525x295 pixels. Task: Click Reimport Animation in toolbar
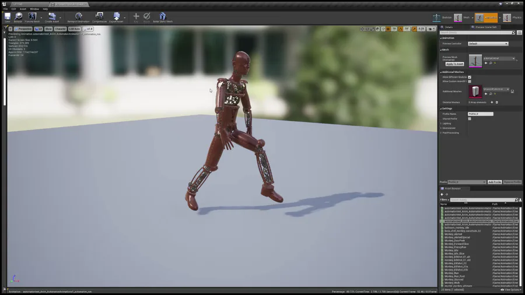tap(78, 17)
